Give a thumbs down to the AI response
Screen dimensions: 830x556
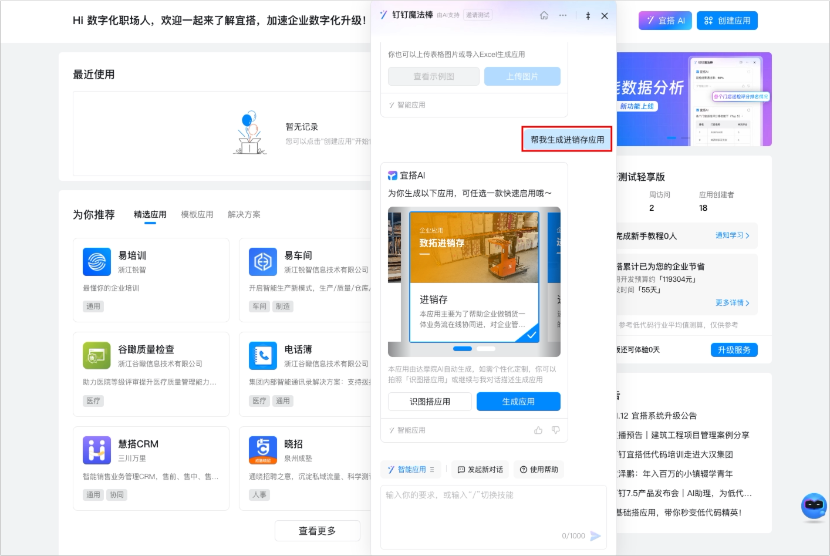(556, 430)
